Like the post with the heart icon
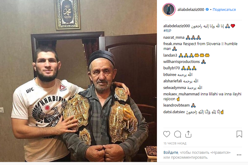248x165 pixels. pyautogui.click(x=167, y=134)
